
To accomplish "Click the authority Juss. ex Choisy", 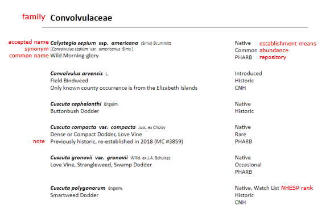I will click(x=152, y=128).
